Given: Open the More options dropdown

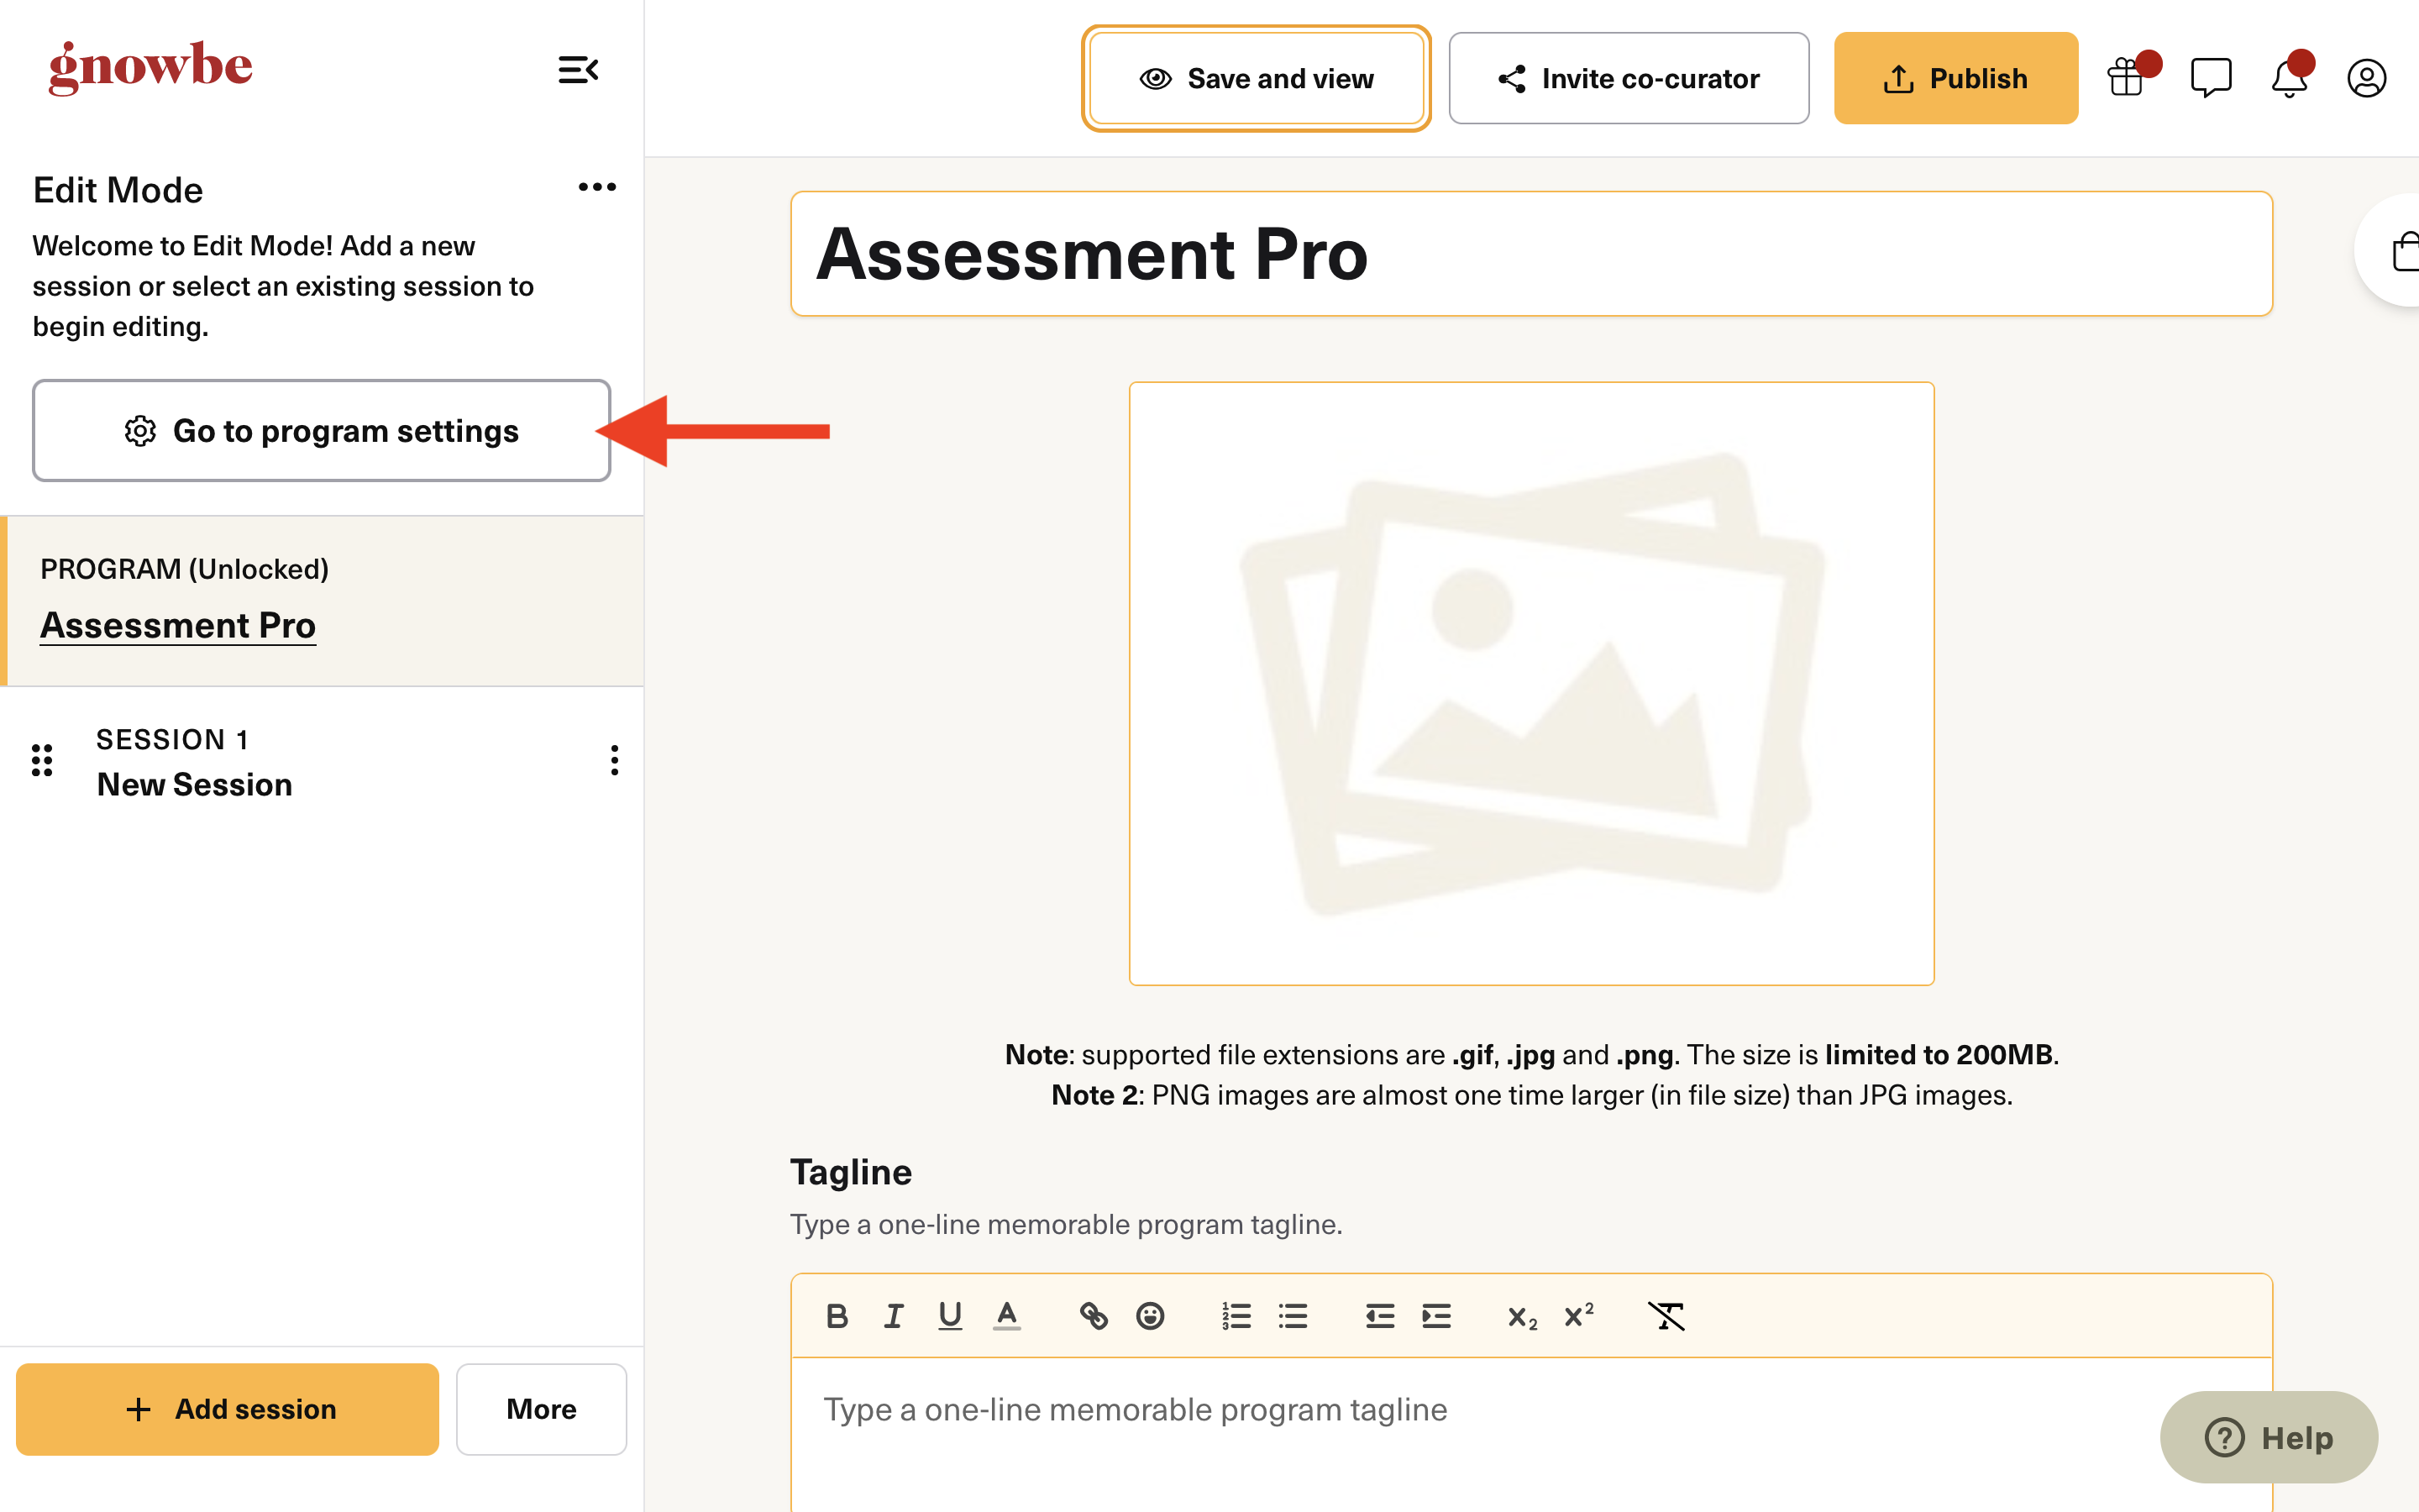Looking at the screenshot, I should 541,1409.
